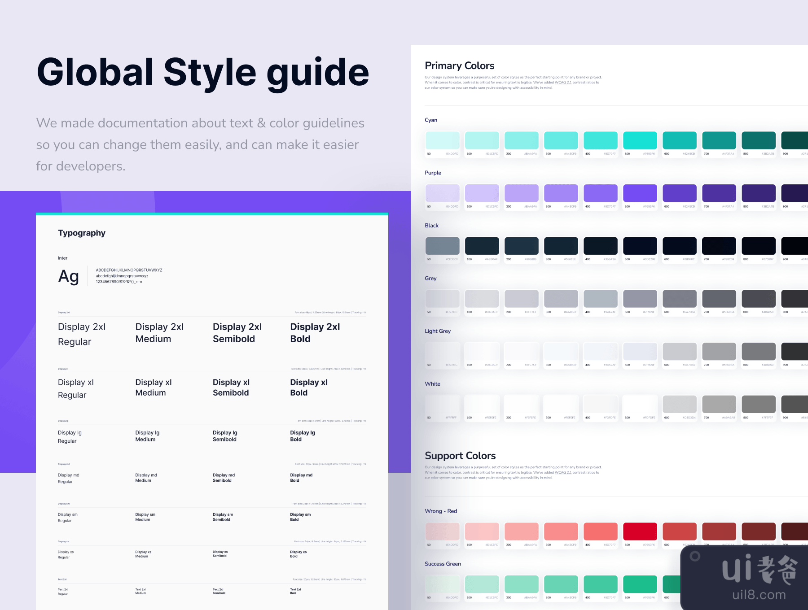Click the Display lg Medium text sample
Image resolution: width=808 pixels, height=610 pixels.
(147, 436)
